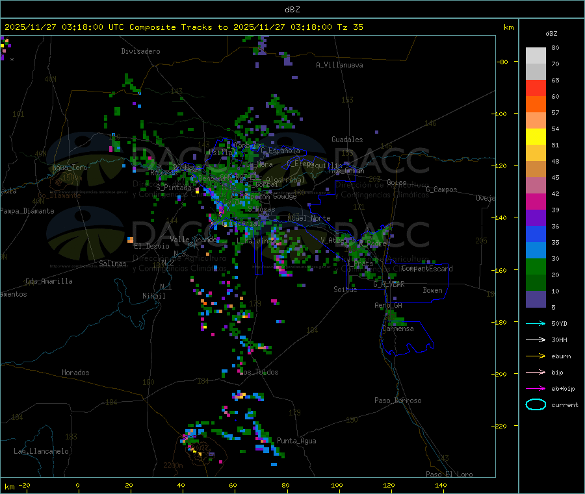Select the Carmensa place label
The image size is (585, 494).
pos(398,328)
